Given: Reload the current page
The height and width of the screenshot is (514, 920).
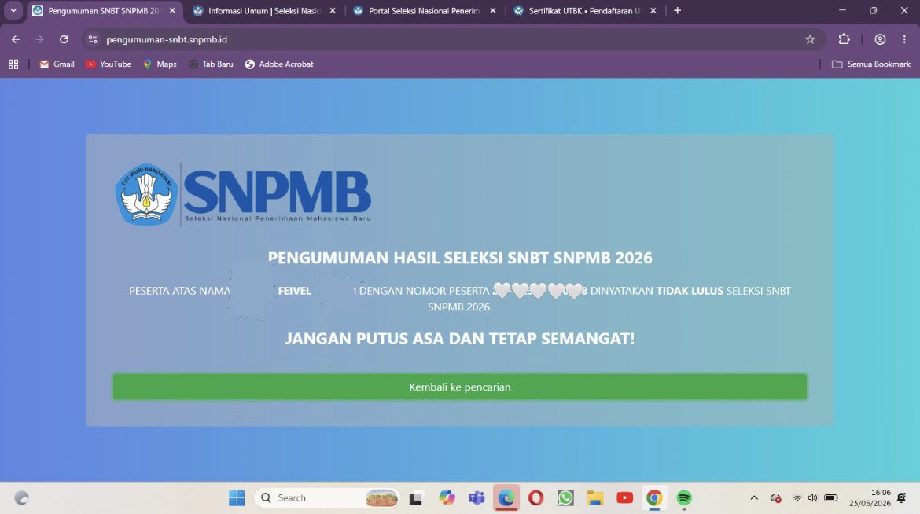Looking at the screenshot, I should (x=64, y=39).
